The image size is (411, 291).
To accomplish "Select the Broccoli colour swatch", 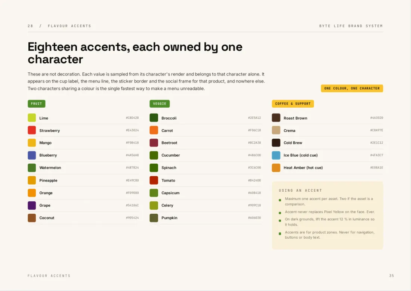I will click(154, 118).
